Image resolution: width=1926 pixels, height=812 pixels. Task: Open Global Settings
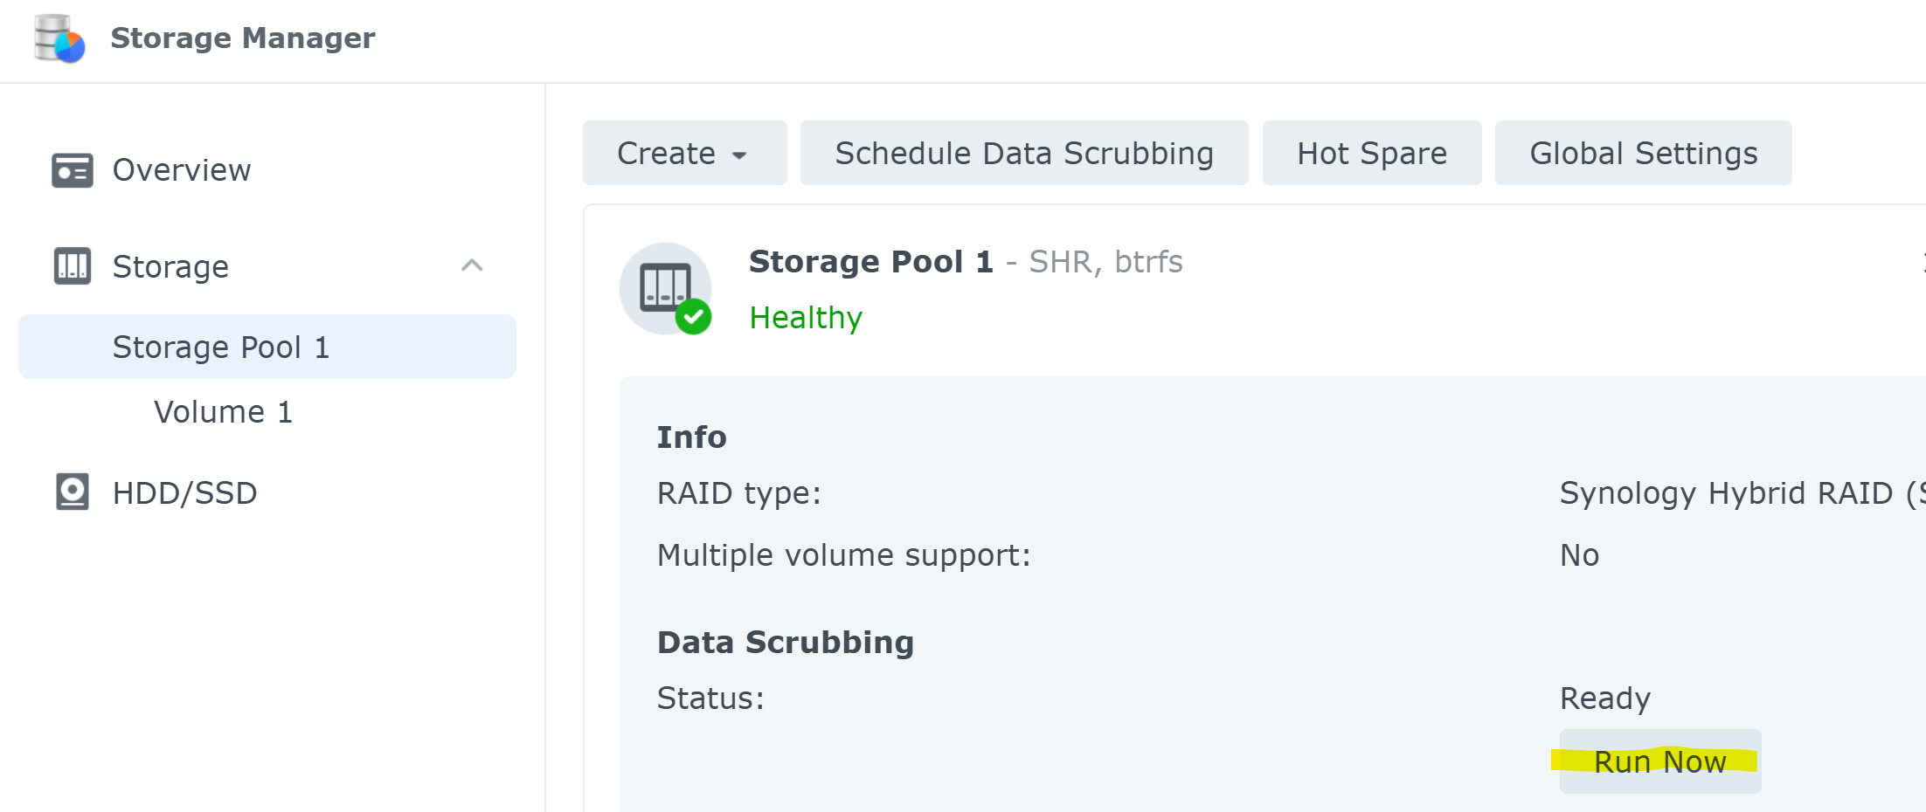pyautogui.click(x=1643, y=154)
